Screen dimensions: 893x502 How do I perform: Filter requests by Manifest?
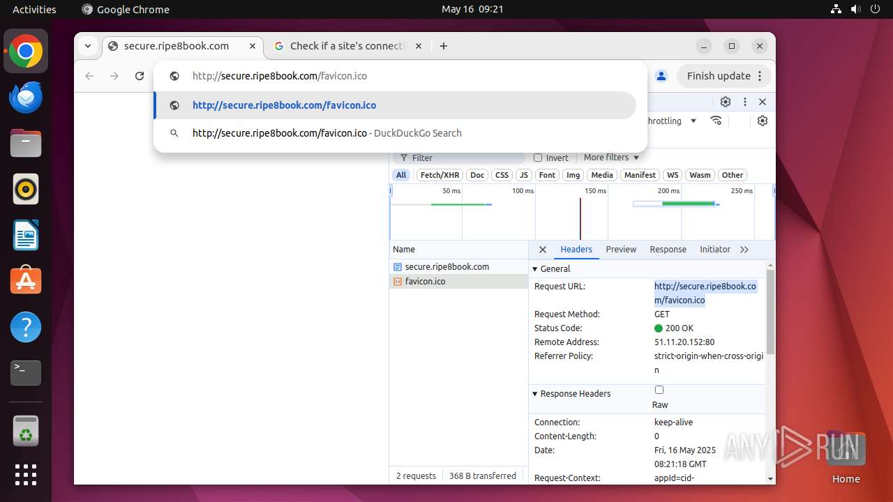coord(640,175)
